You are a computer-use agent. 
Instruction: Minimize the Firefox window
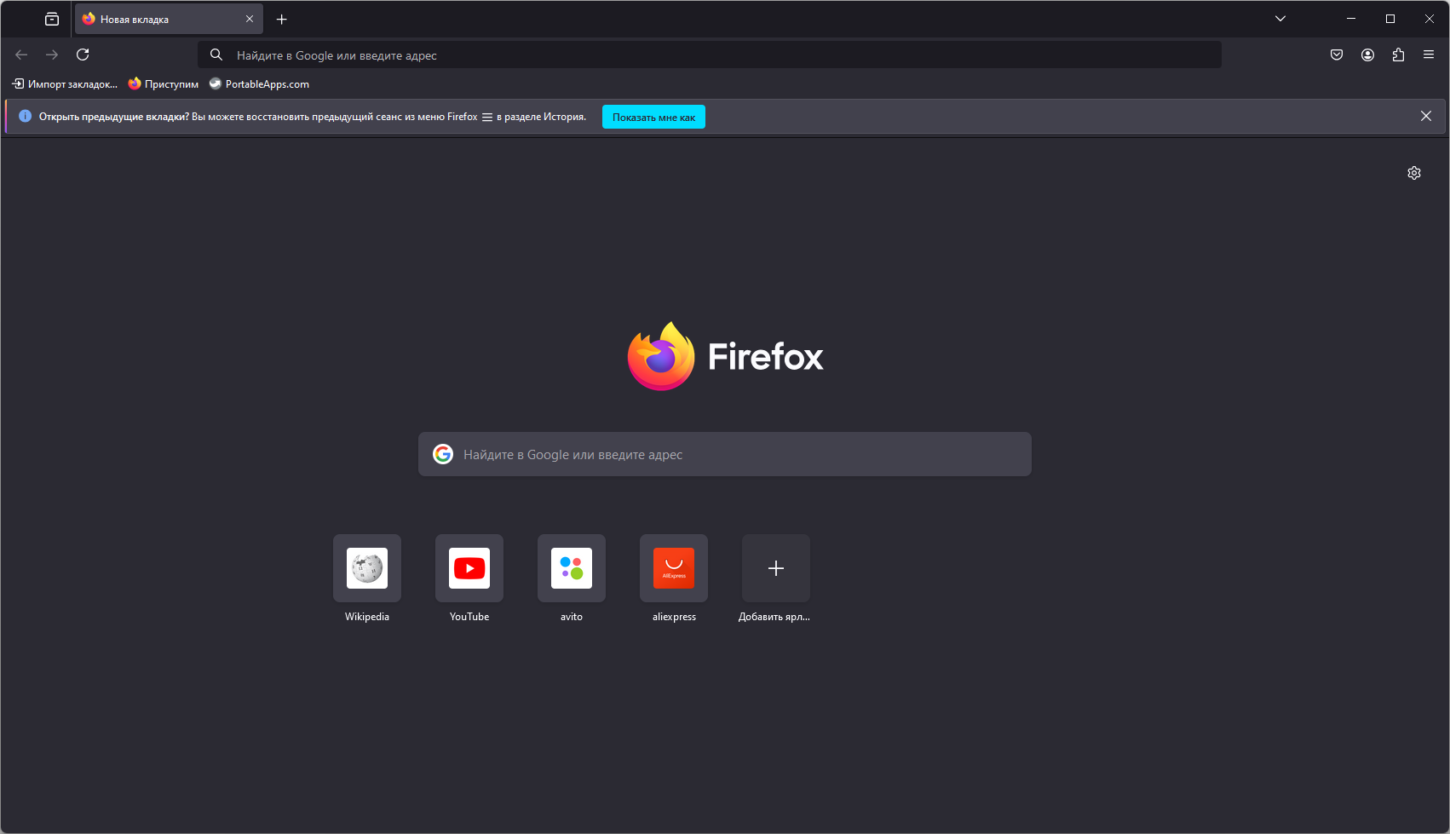(1351, 19)
